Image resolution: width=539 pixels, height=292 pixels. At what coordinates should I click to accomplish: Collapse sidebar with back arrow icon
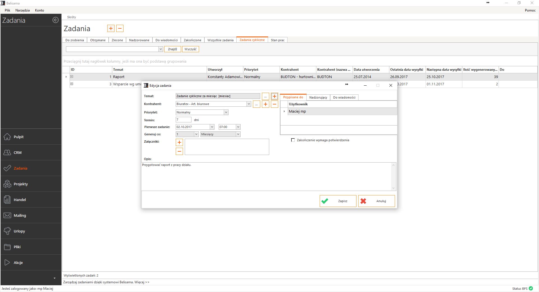pos(56,20)
